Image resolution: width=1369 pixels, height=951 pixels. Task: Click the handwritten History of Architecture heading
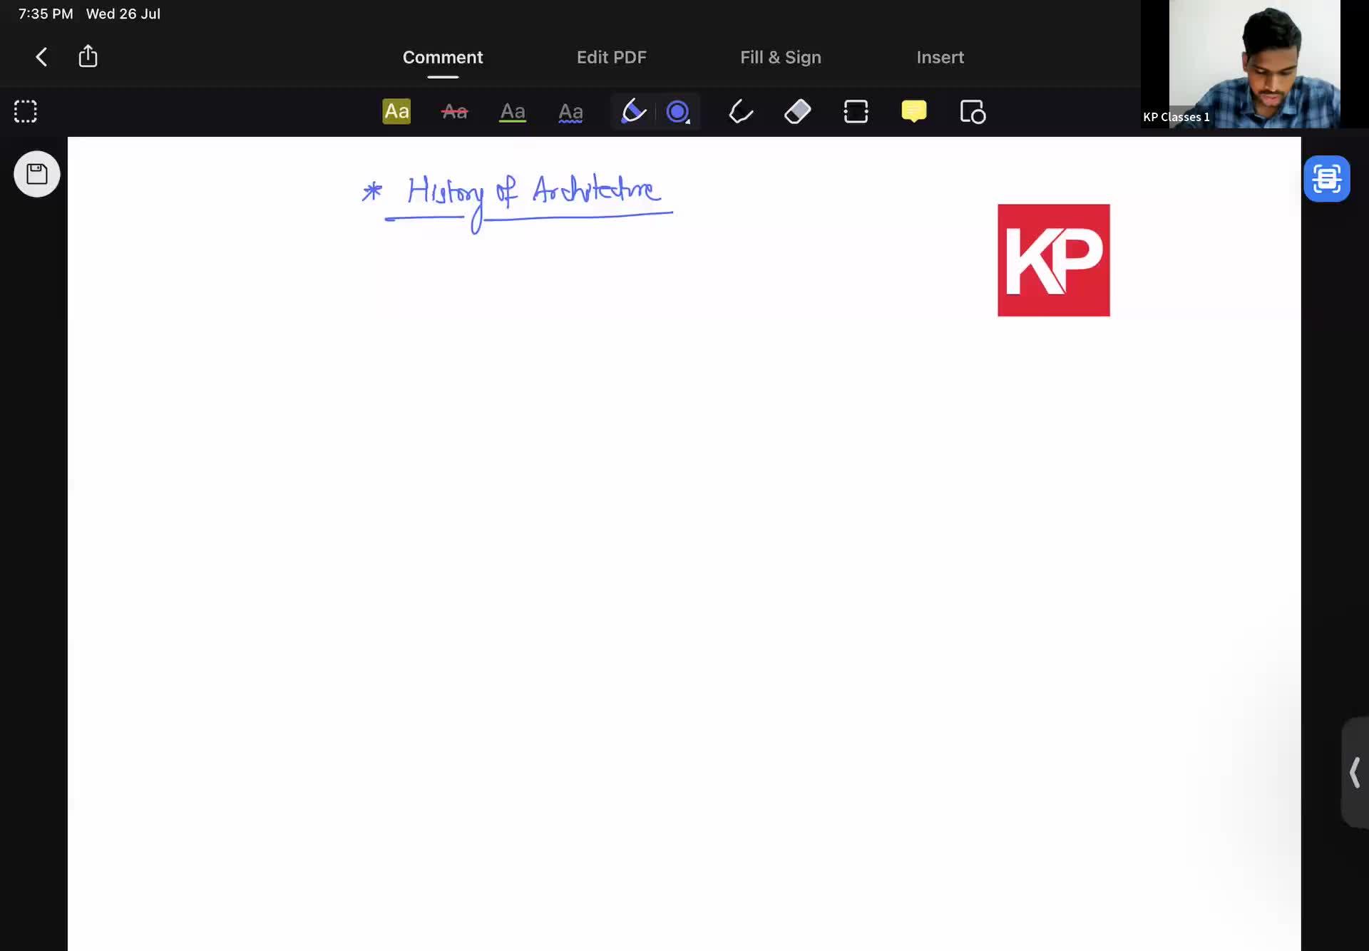[518, 202]
